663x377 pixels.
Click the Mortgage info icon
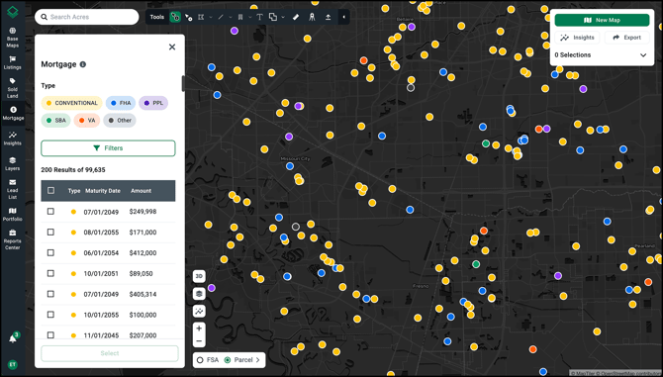point(83,64)
